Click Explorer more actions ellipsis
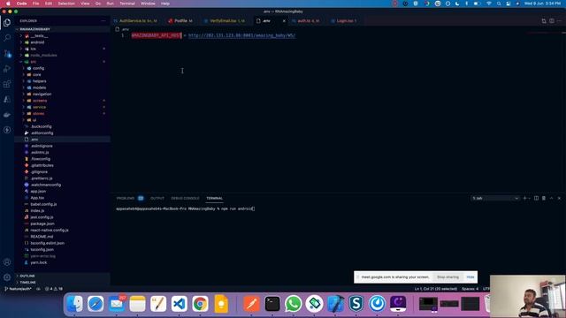This screenshot has height=318, width=566. pyautogui.click(x=103, y=21)
